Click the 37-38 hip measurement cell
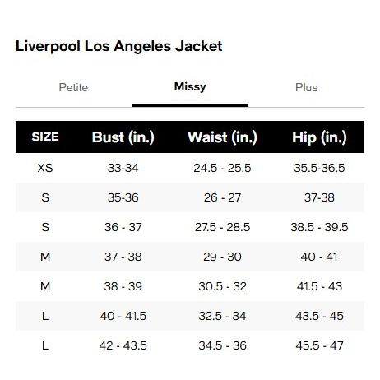Screen dimensions: 380x380 pyautogui.click(x=319, y=197)
